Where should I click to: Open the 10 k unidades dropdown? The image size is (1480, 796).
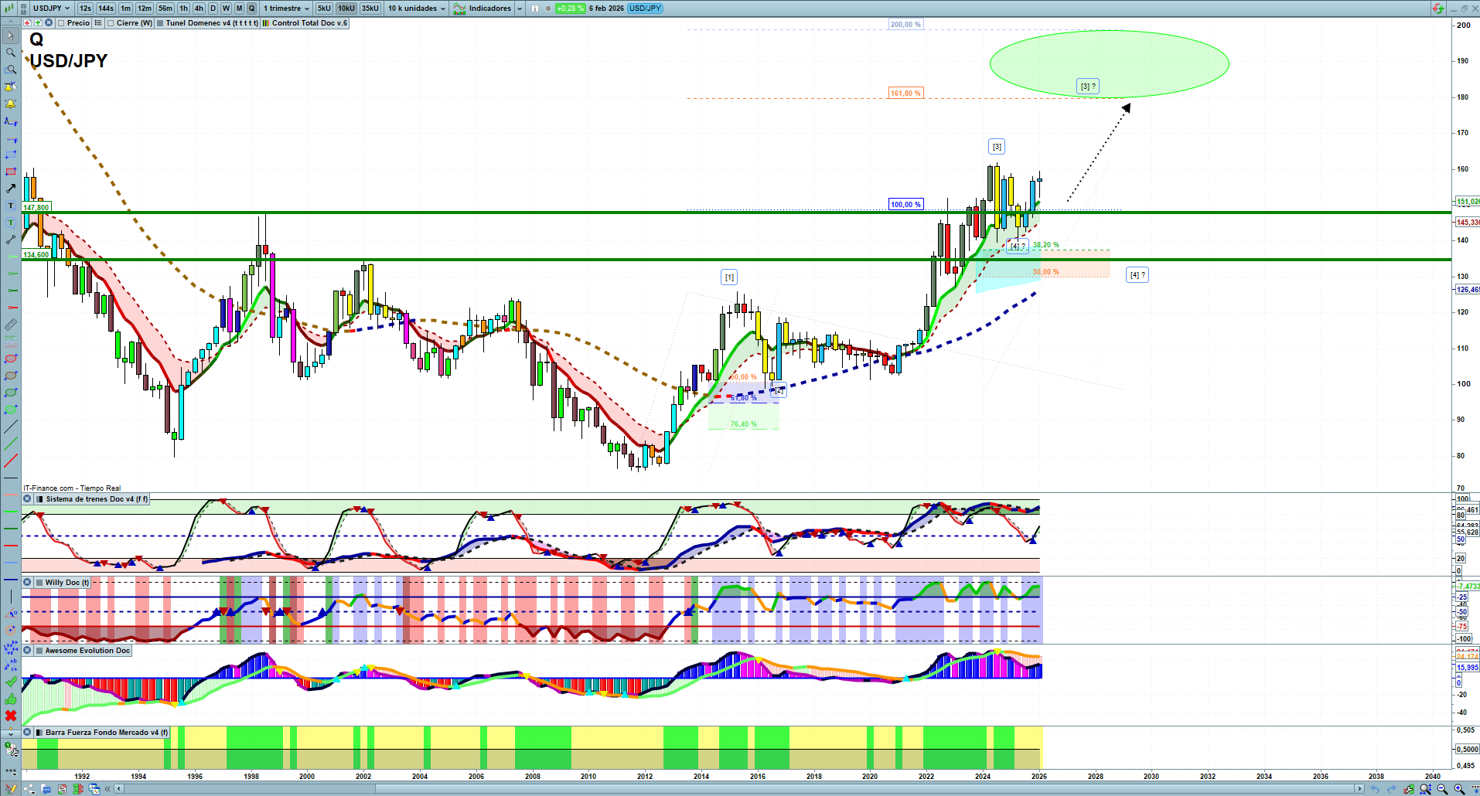click(x=417, y=9)
